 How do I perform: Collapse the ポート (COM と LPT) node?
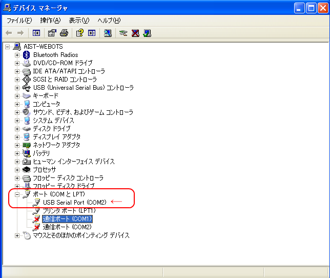tap(17, 194)
